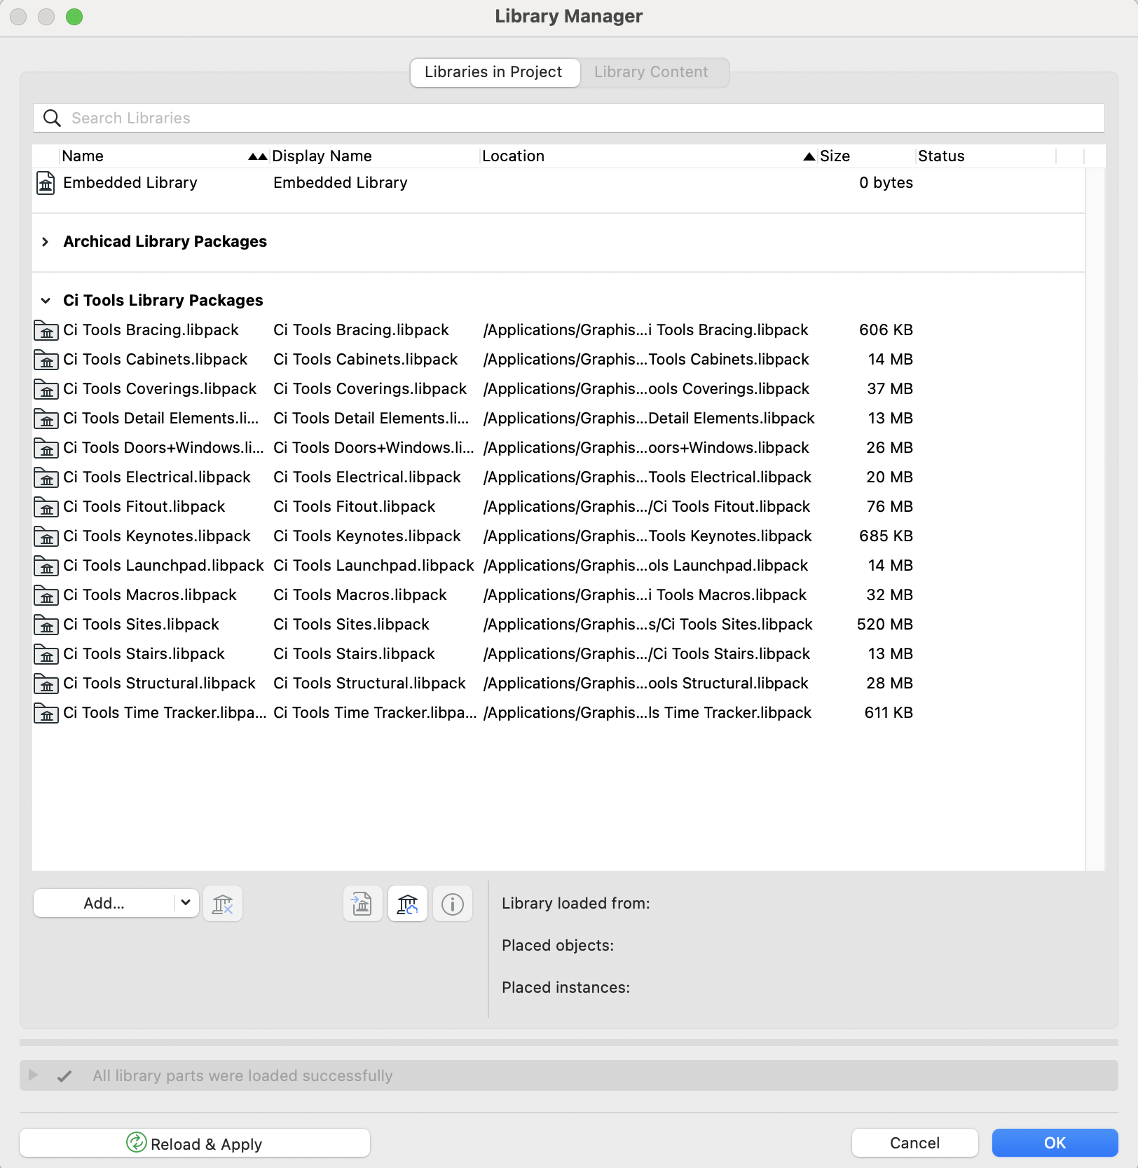Click the 32 MB size value
The width and height of the screenshot is (1138, 1168).
click(890, 595)
